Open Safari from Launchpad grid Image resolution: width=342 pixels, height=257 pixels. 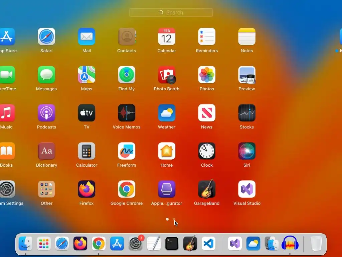coord(46,36)
